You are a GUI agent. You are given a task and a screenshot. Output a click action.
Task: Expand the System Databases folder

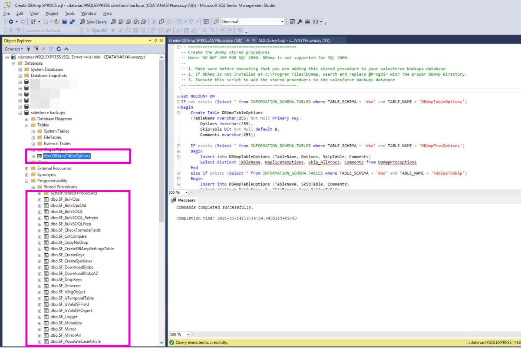[x=20, y=70]
